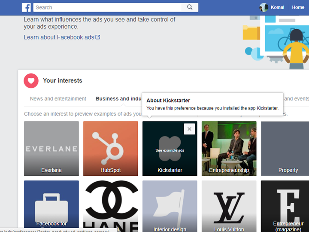Viewport: 309px width, 232px height.
Task: Open the Louis Vuitton tile
Action: (x=229, y=206)
